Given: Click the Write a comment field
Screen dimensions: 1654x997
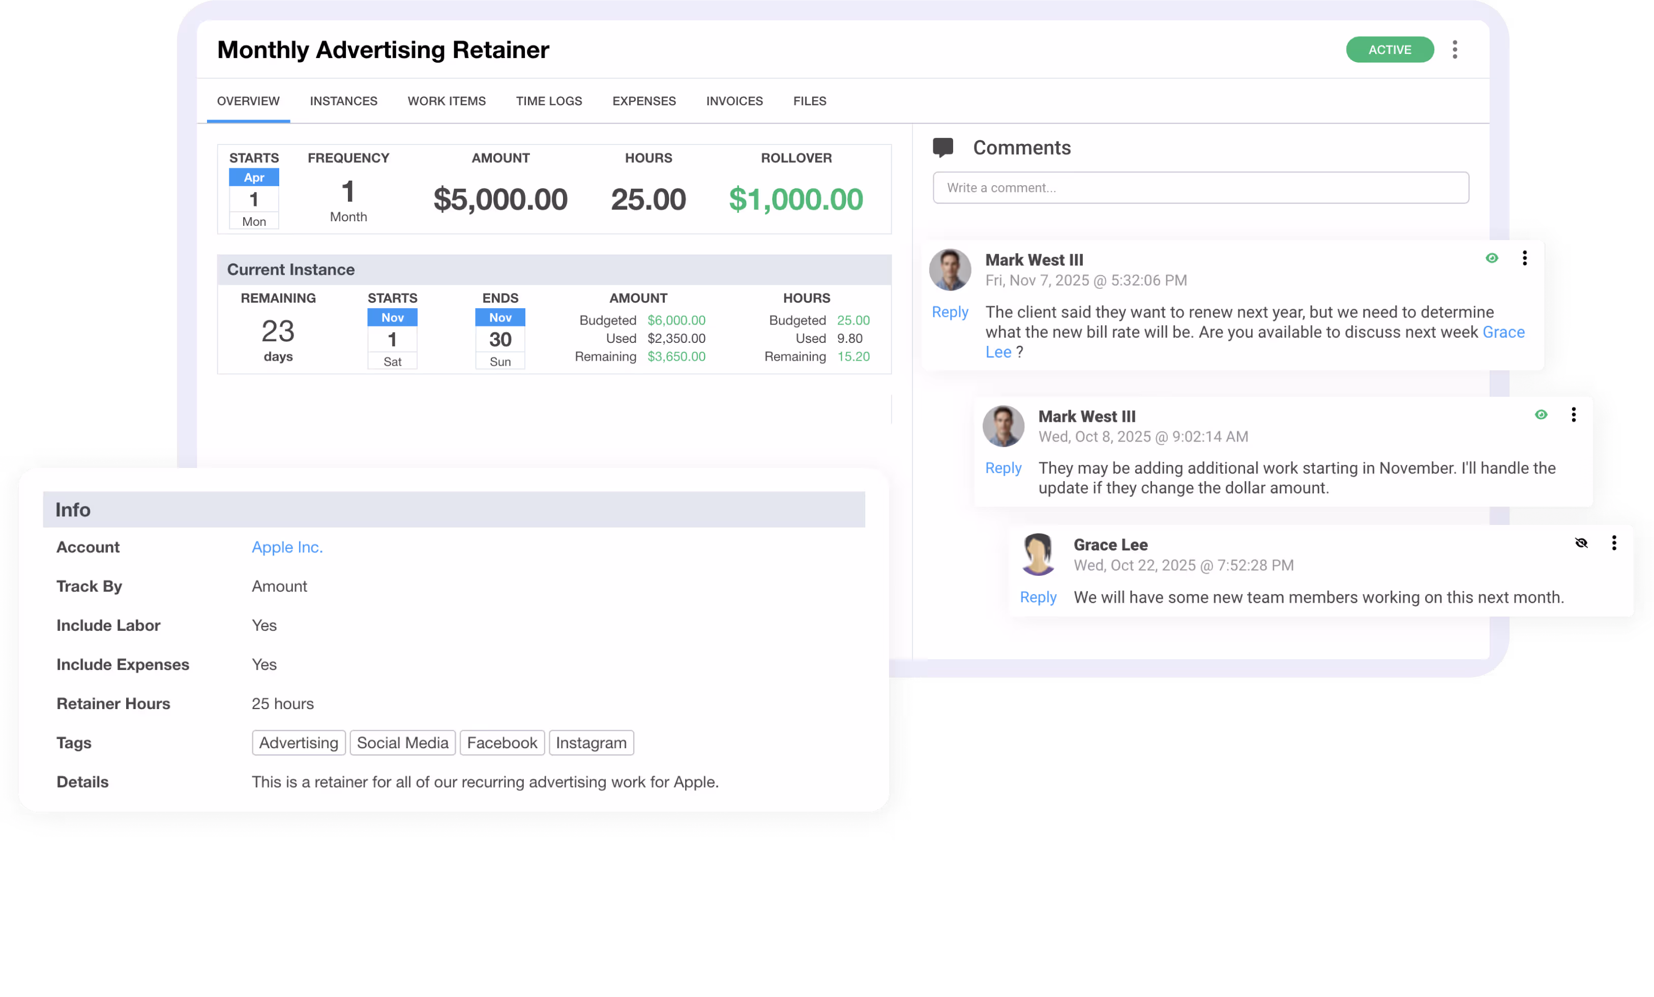Looking at the screenshot, I should coord(1200,188).
